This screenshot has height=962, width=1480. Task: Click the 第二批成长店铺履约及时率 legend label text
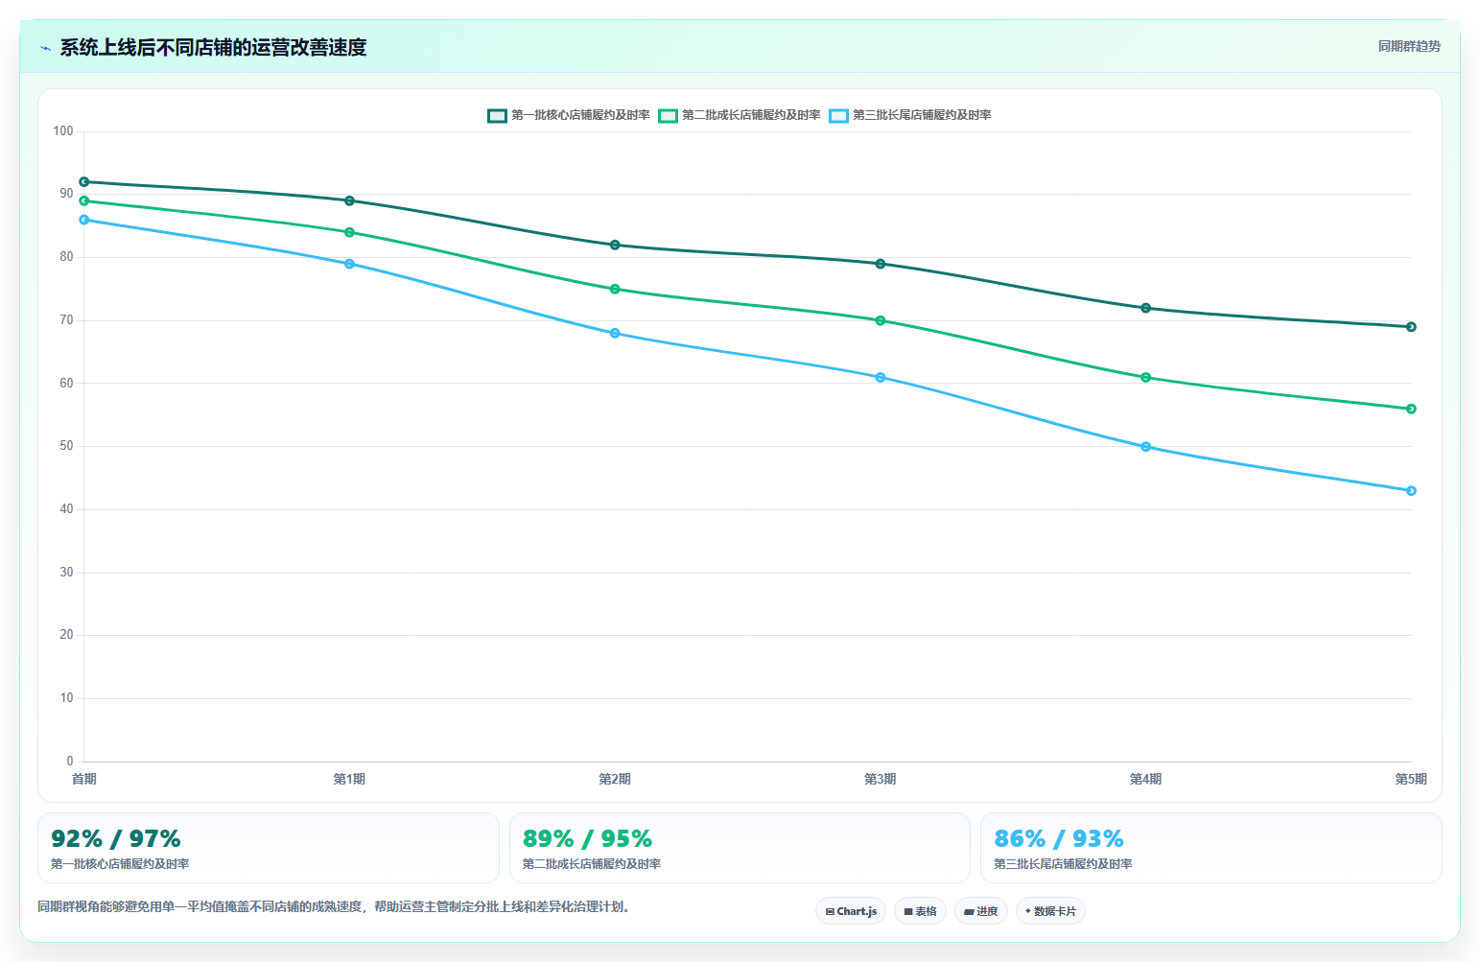[x=751, y=115]
